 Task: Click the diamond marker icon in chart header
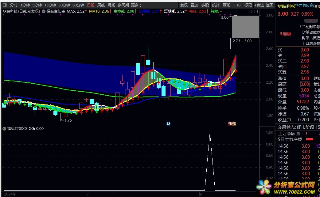click(251, 12)
